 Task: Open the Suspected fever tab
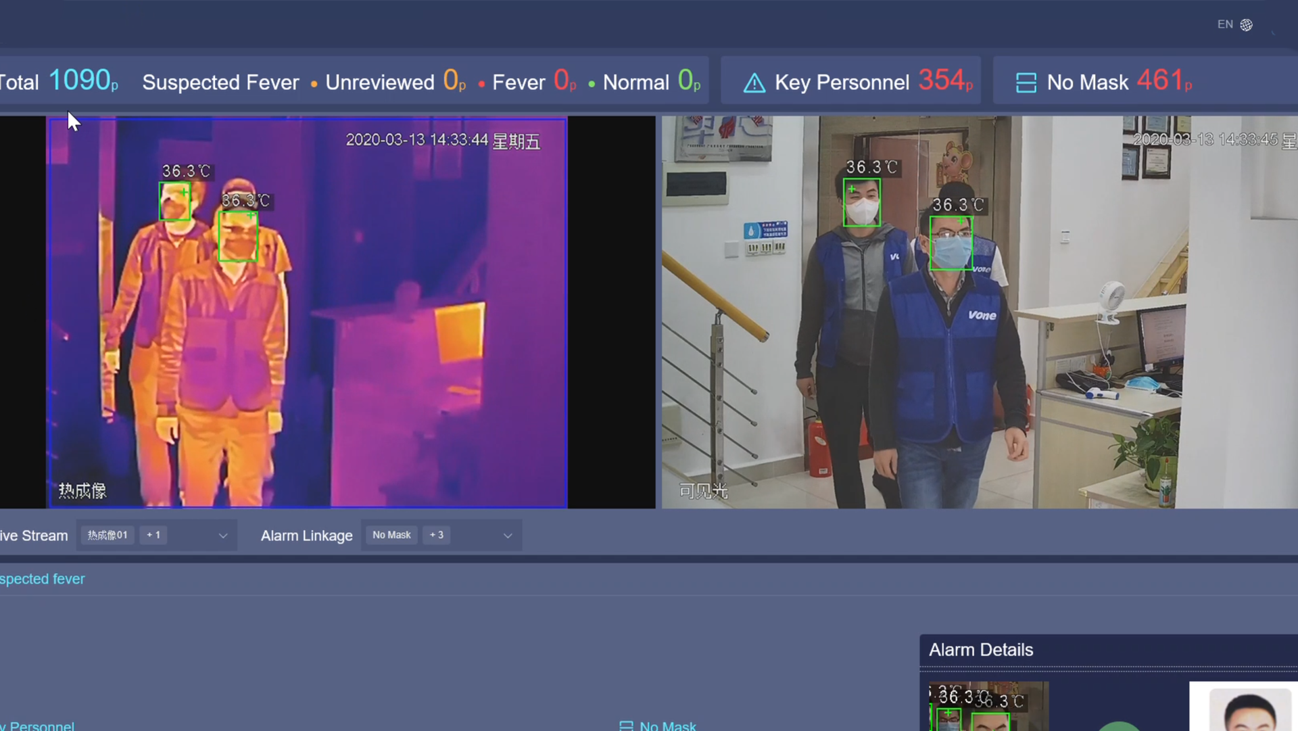(x=42, y=579)
